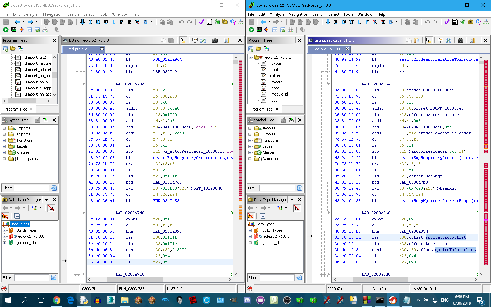Expand Classes node in right Symbol Tree
Image resolution: width=491 pixels, height=307 pixels.
point(250,152)
